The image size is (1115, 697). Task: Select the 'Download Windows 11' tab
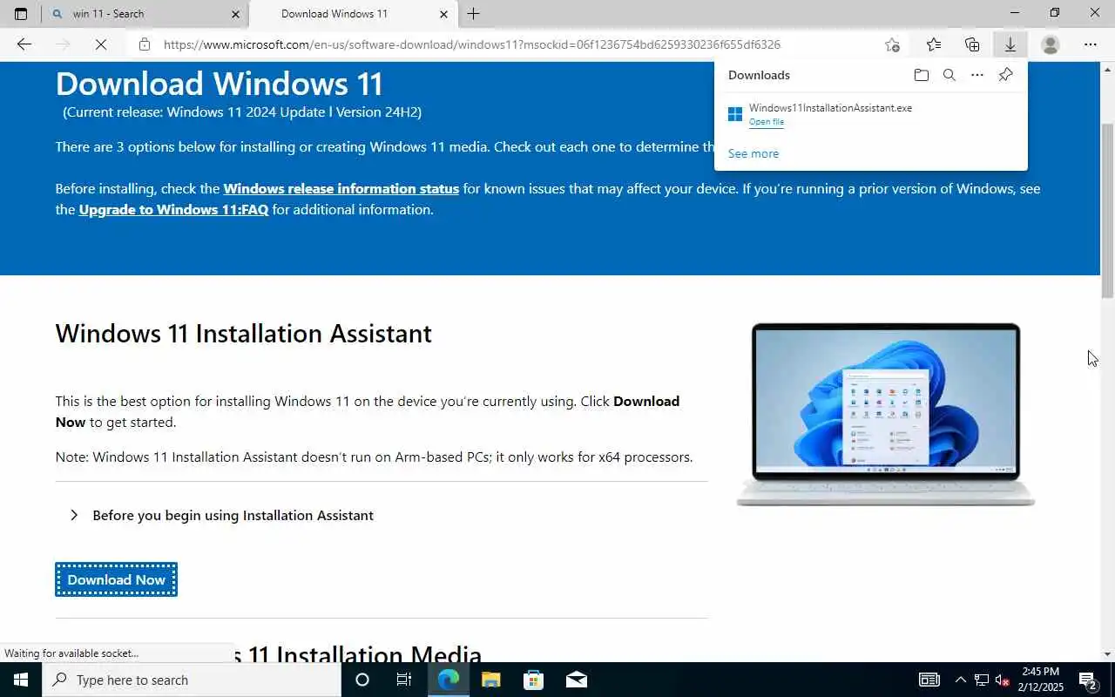tap(353, 14)
